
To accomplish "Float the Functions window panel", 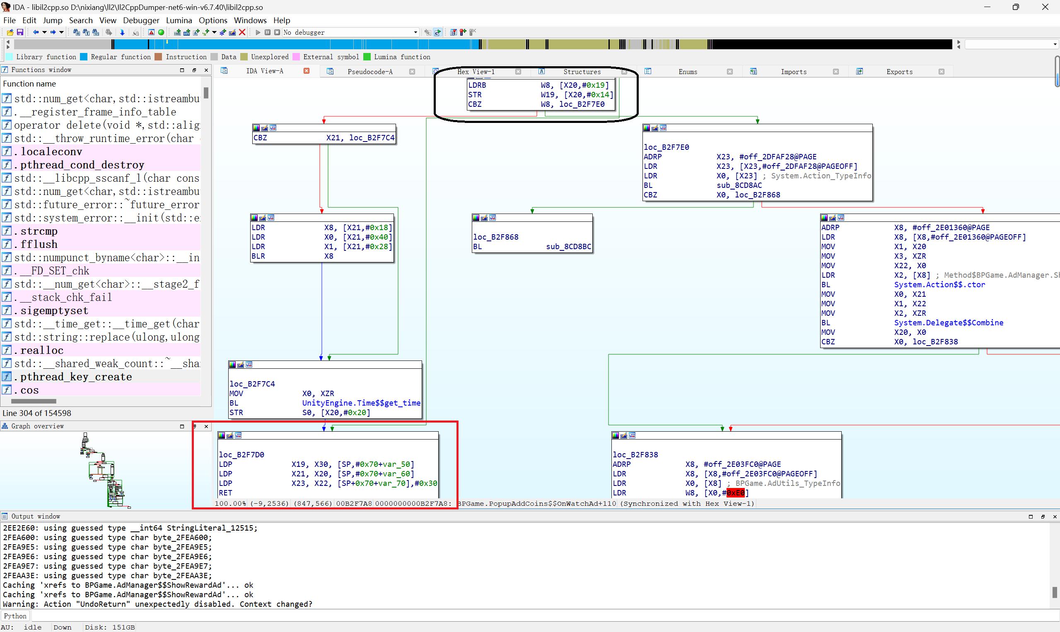I will [194, 70].
